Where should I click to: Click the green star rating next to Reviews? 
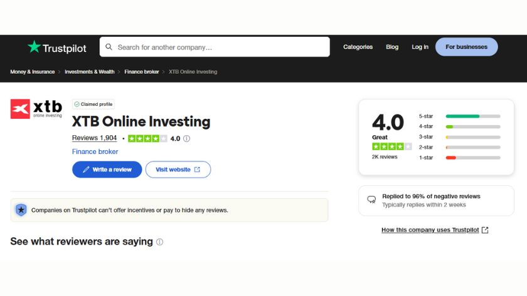coord(147,138)
